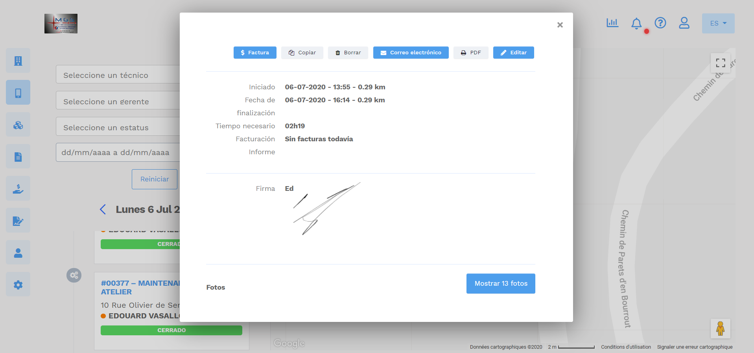Close the intervention details modal
This screenshot has height=353, width=754.
point(560,25)
